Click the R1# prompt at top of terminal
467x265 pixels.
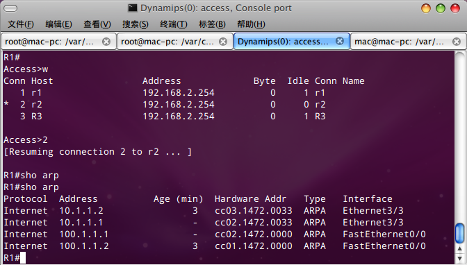click(x=12, y=58)
